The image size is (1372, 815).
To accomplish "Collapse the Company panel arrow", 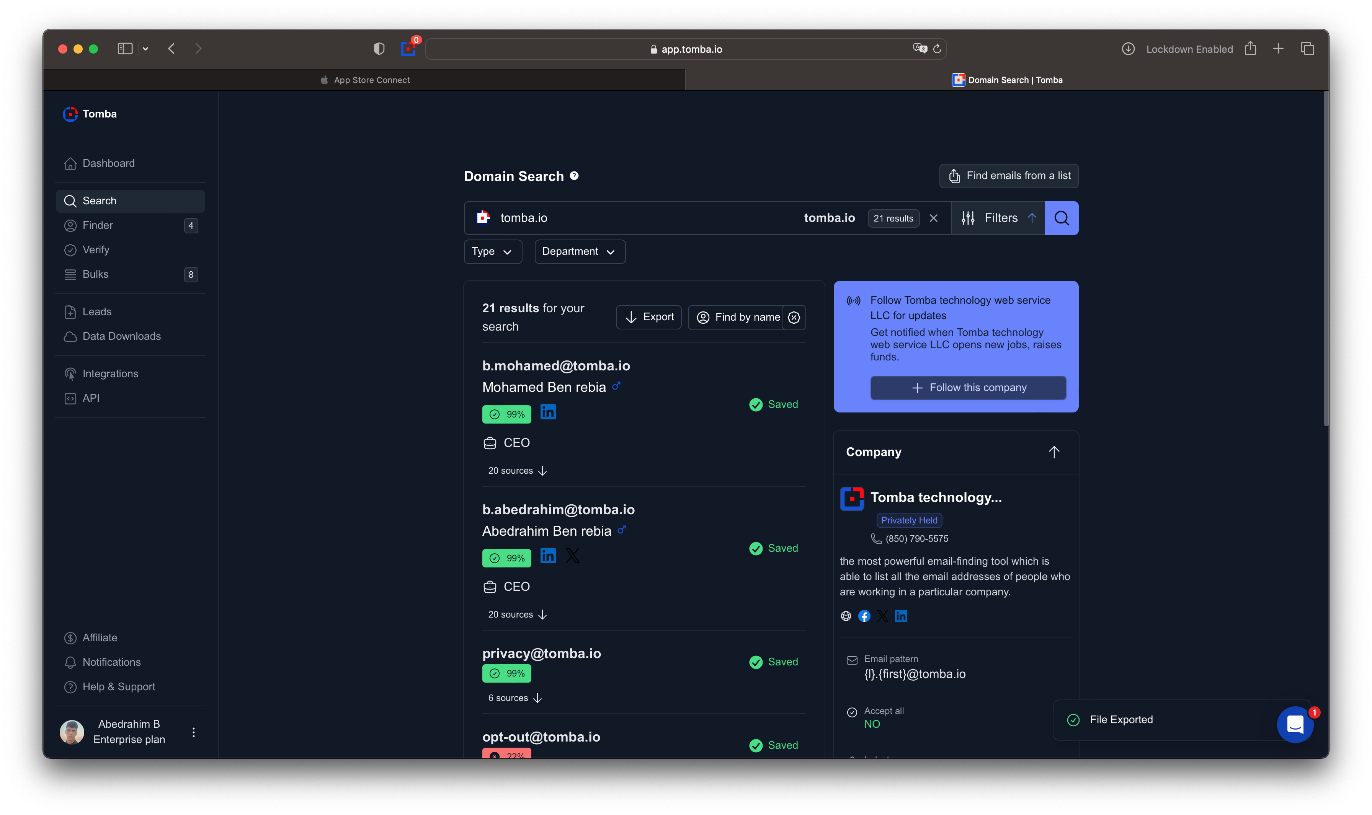I will (x=1053, y=452).
